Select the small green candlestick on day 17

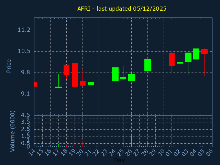click(x=58, y=87)
